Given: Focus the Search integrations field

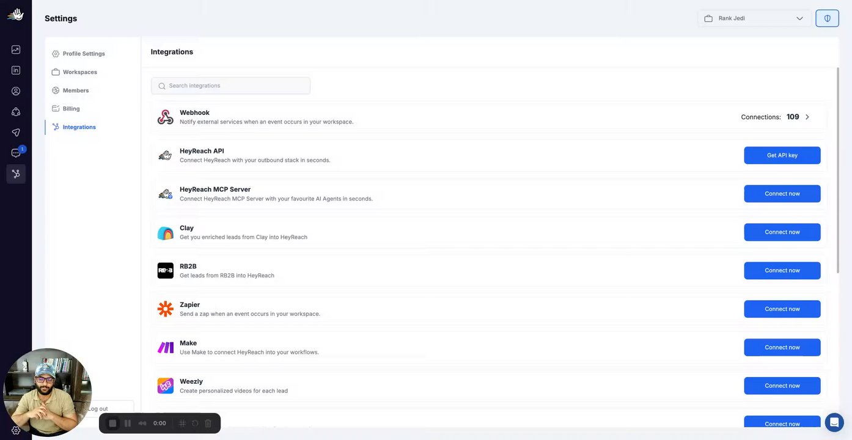Looking at the screenshot, I should pos(230,86).
